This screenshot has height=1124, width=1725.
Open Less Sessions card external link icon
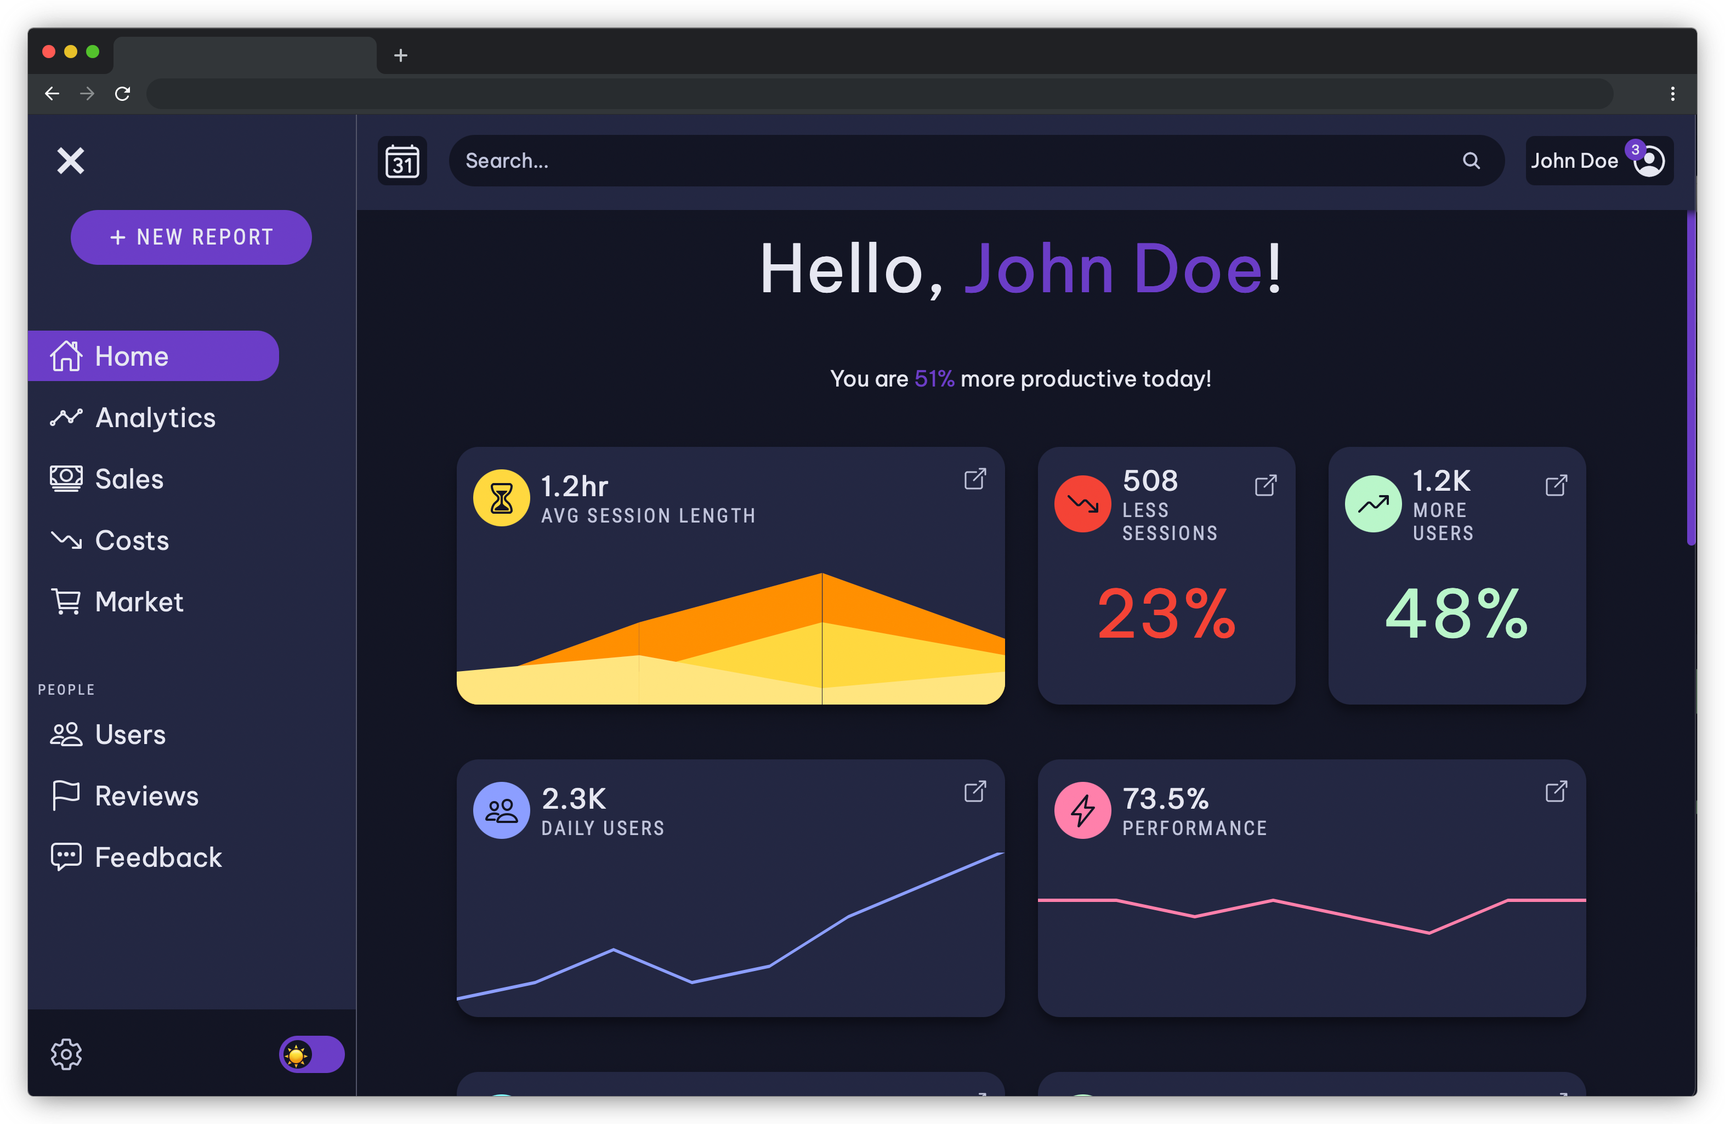click(x=1266, y=485)
